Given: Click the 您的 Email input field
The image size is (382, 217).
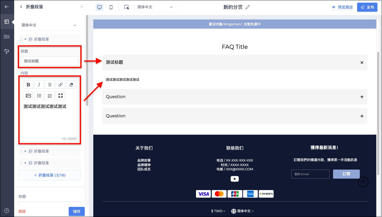Looking at the screenshot, I should coord(310,174).
